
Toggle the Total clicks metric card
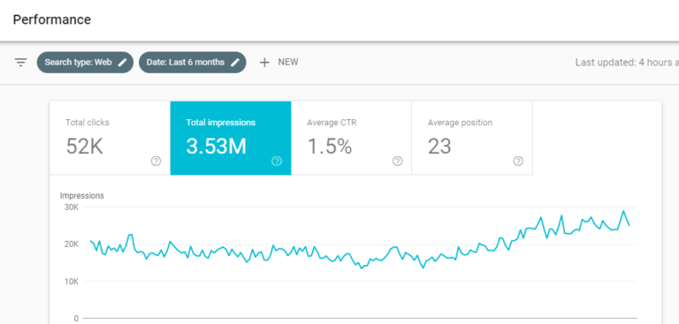pyautogui.click(x=110, y=138)
